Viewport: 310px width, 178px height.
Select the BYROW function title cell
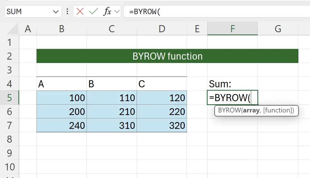click(167, 56)
